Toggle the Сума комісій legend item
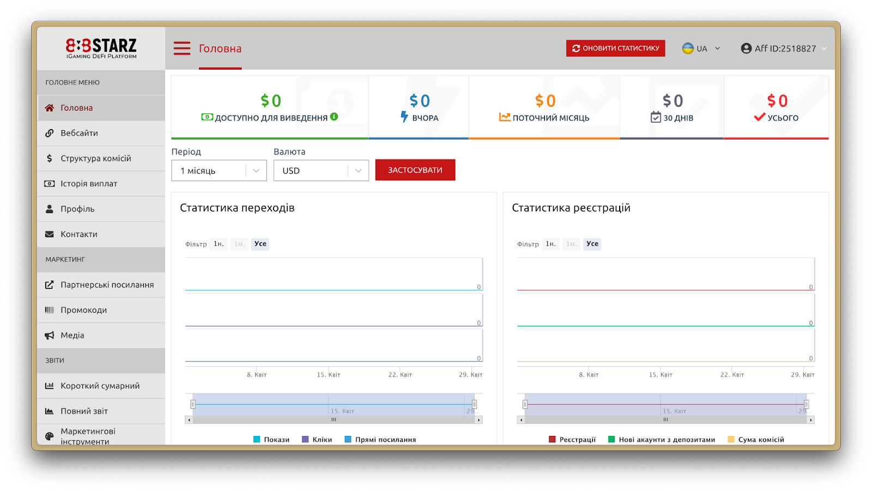Viewport: 872px width, 492px height. click(756, 439)
